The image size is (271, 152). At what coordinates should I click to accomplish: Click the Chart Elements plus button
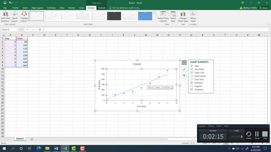[184, 62]
